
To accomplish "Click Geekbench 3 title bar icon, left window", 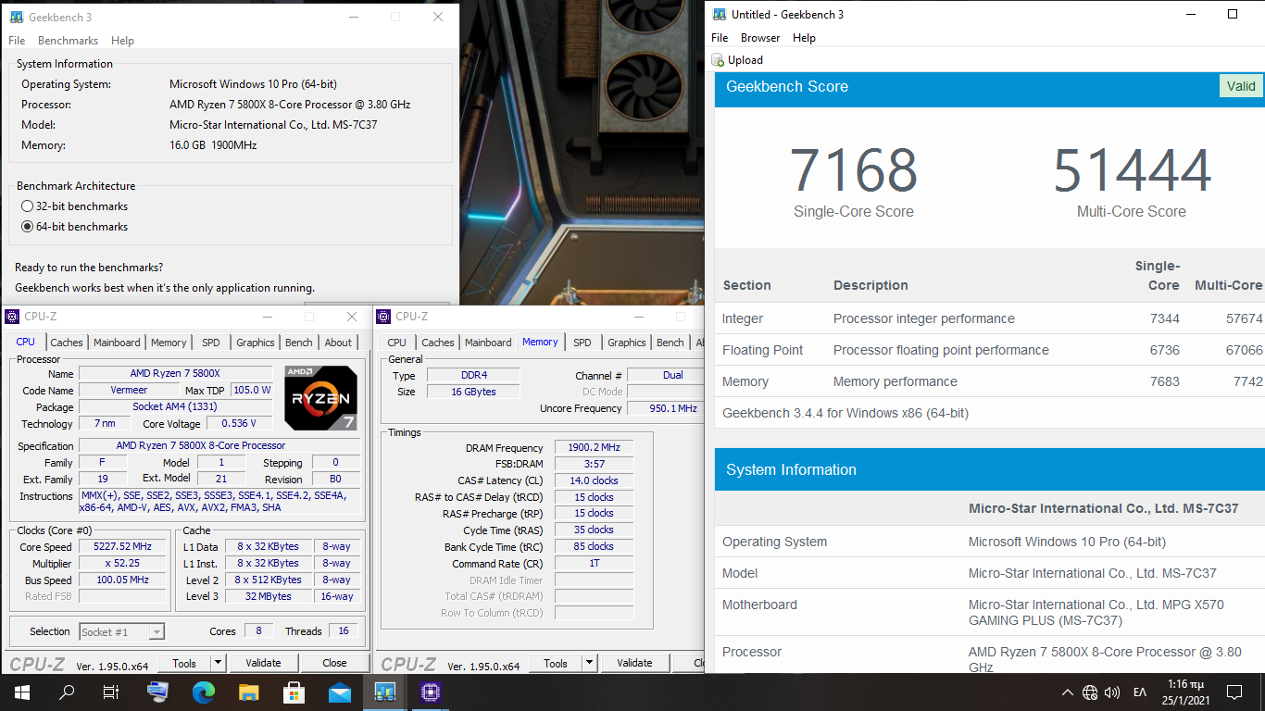I will (x=16, y=17).
